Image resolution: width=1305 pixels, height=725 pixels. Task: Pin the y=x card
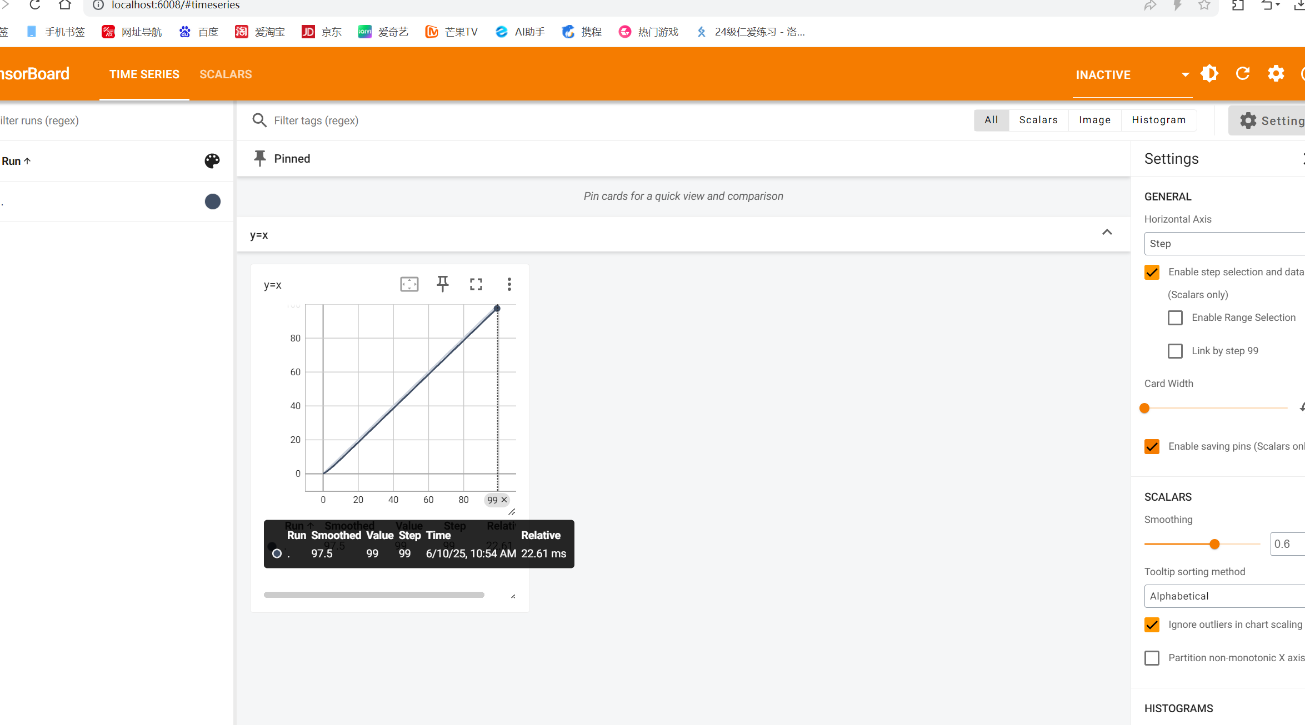[x=443, y=284]
